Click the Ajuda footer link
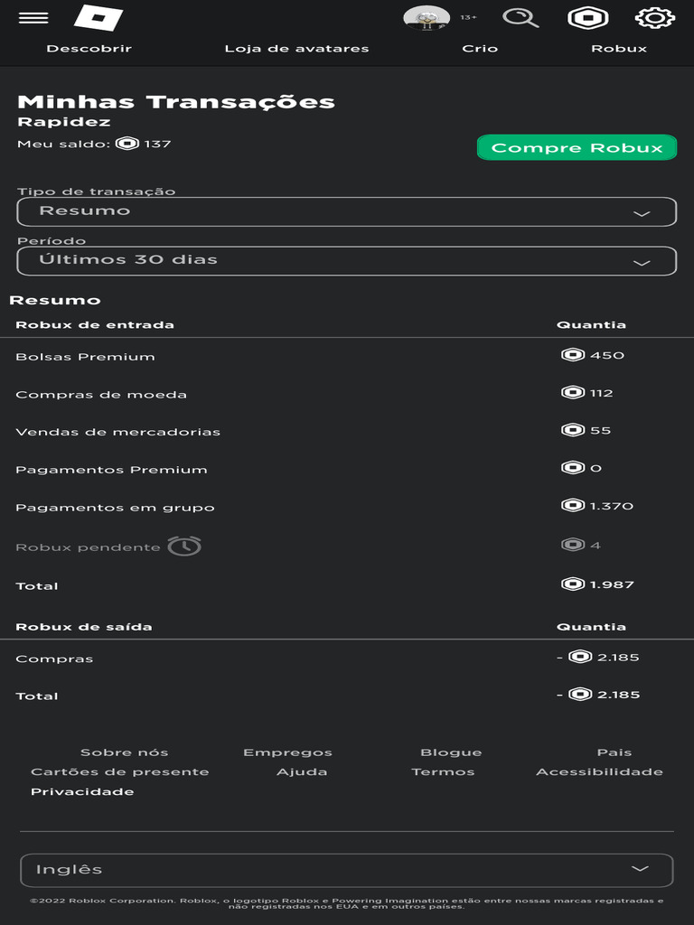Image resolution: width=694 pixels, height=925 pixels. 302,772
